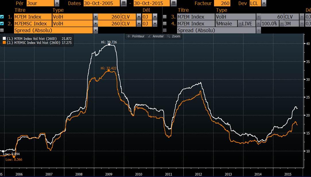Select the Pointeur tool
311x177 pixels.
tap(136, 36)
